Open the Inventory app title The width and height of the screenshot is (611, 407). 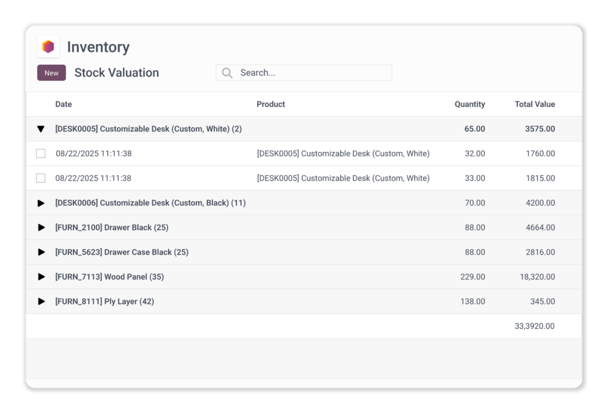[98, 47]
